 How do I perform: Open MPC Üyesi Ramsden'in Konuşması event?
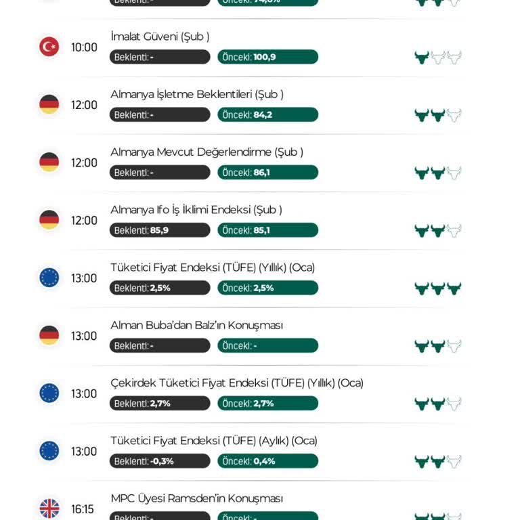(x=196, y=498)
